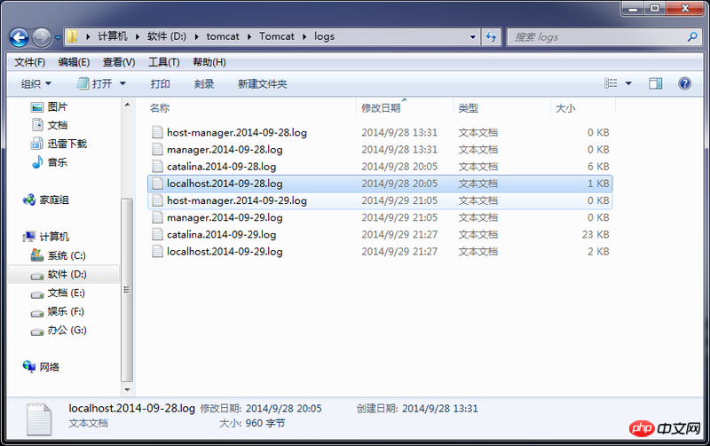Image resolution: width=710 pixels, height=446 pixels.
Task: Open 软件 (D:) drive in navigation pane
Action: (x=63, y=274)
